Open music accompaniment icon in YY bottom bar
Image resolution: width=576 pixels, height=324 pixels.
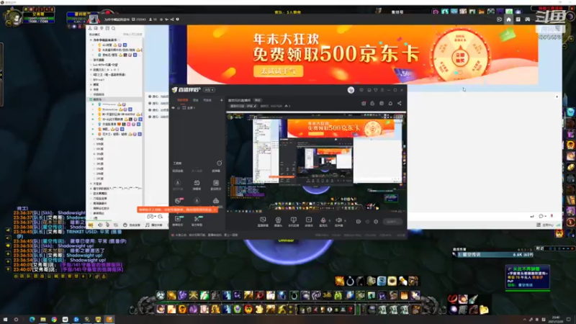[x=148, y=225]
